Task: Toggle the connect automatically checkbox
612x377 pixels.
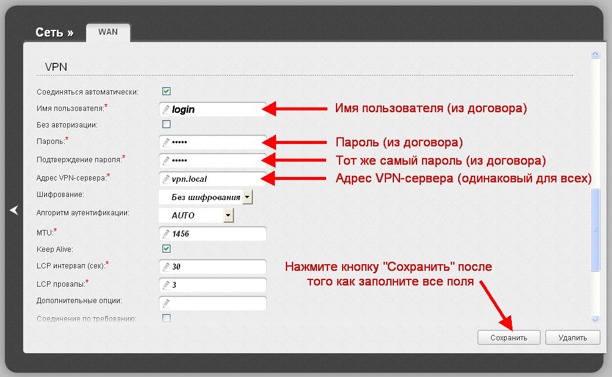Action: coord(166,92)
